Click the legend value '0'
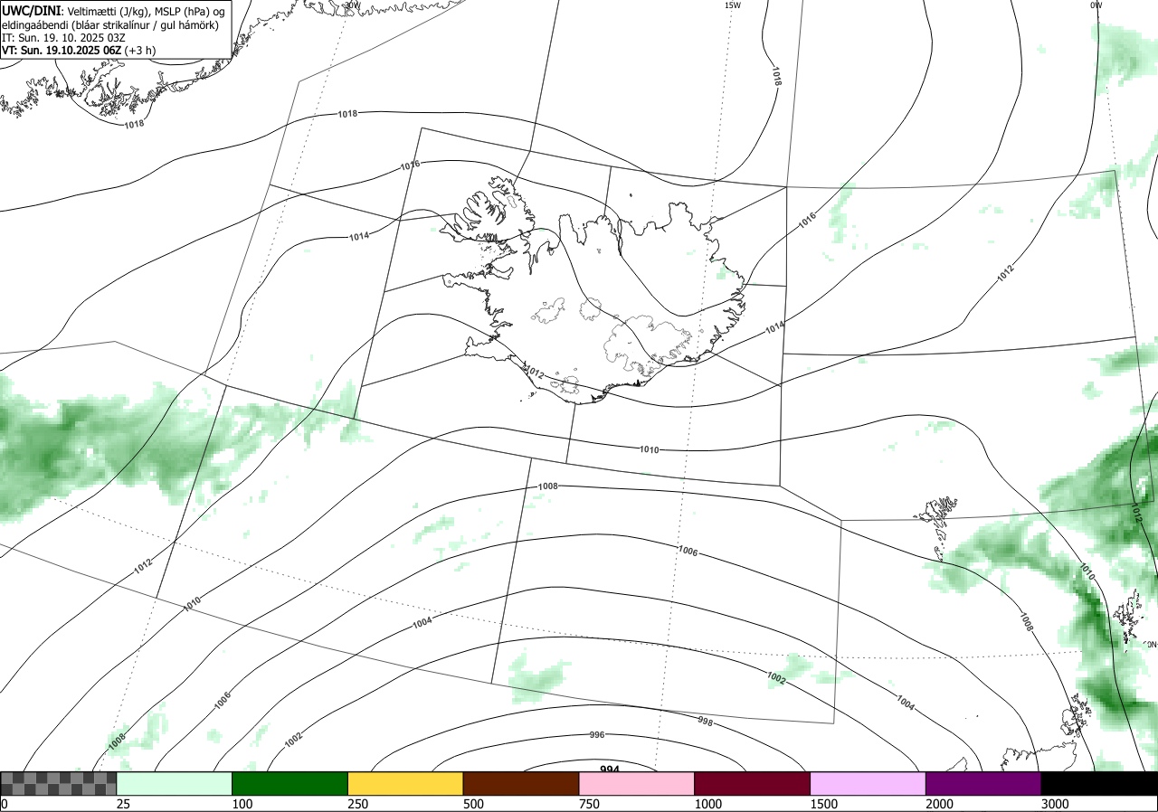 click(x=4, y=804)
